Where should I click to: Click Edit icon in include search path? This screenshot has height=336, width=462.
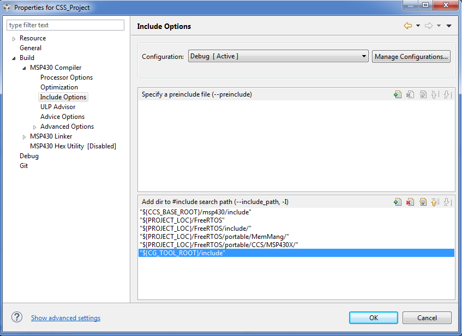point(423,202)
